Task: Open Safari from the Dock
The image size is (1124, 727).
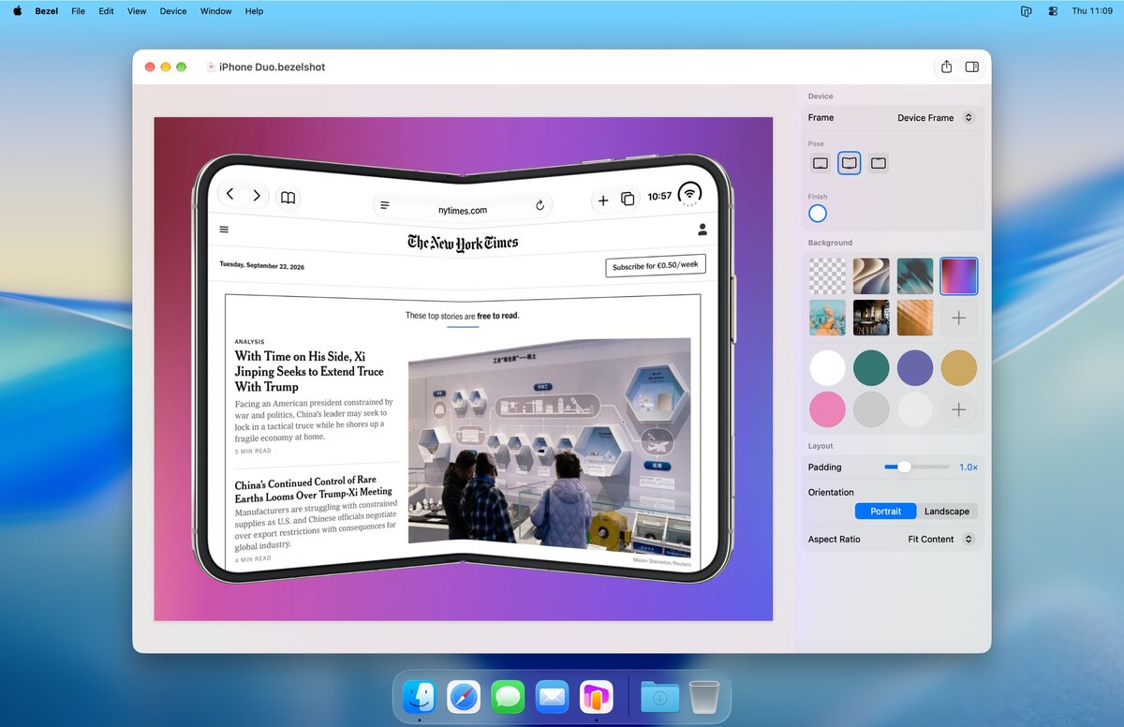Action: [464, 697]
